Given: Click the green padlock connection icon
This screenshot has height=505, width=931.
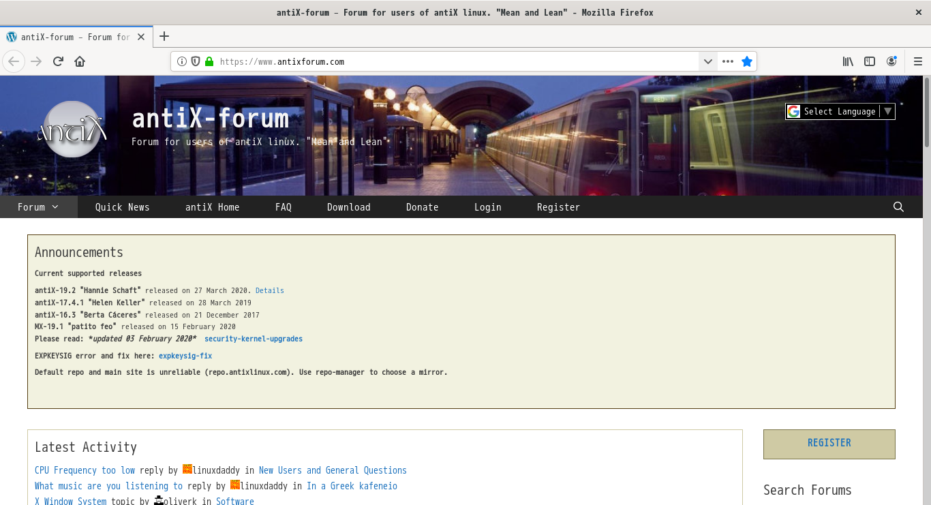Looking at the screenshot, I should pyautogui.click(x=209, y=61).
